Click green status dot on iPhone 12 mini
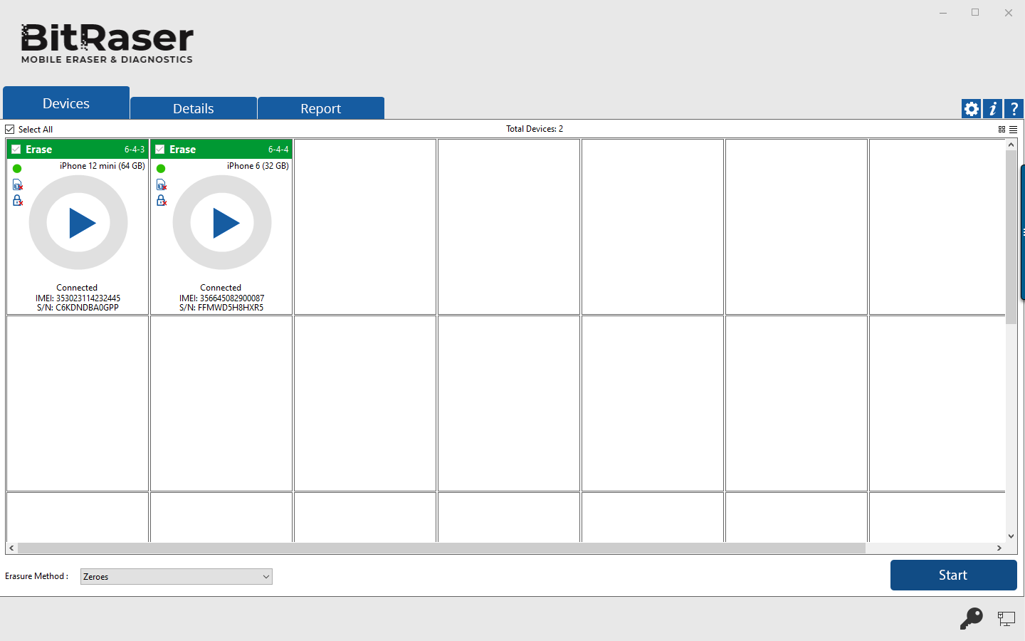Screen dimensions: 1025x641 click(x=17, y=169)
